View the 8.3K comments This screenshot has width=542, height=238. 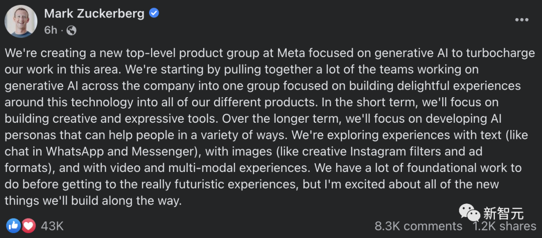tap(418, 226)
